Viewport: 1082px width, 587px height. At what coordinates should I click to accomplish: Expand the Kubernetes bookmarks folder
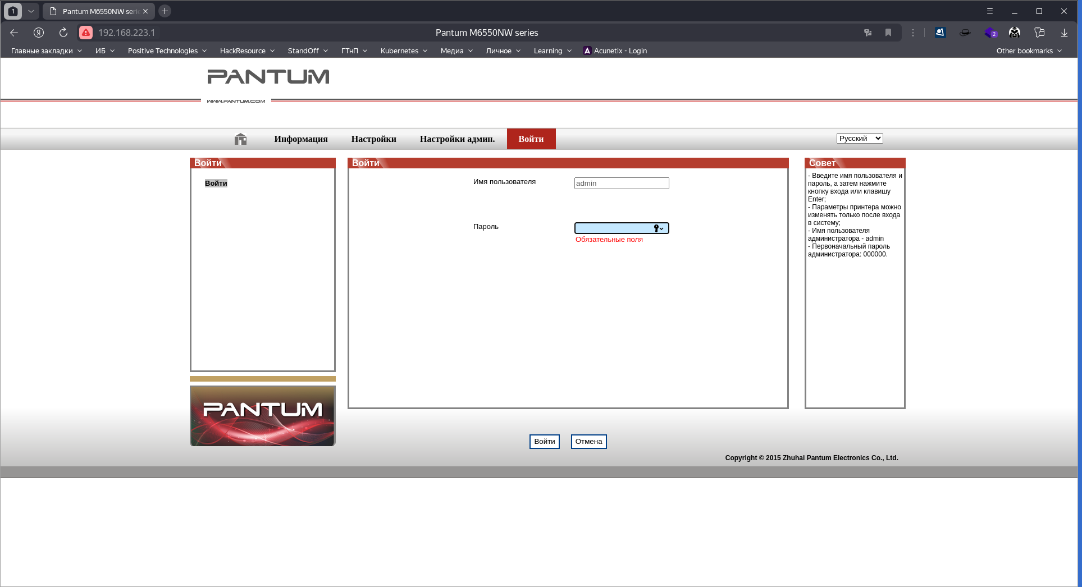pos(404,51)
